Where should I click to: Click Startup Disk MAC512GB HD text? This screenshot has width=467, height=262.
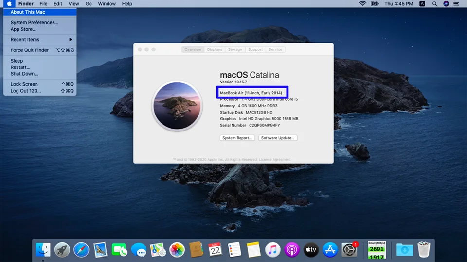246,112
